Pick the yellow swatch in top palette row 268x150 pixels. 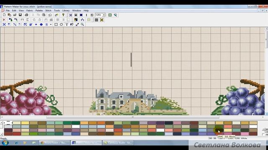click(25, 123)
